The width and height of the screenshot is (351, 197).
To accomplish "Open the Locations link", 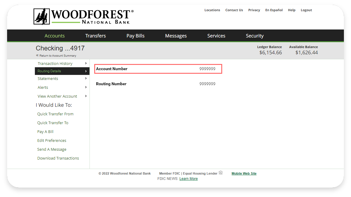I will 212,10.
